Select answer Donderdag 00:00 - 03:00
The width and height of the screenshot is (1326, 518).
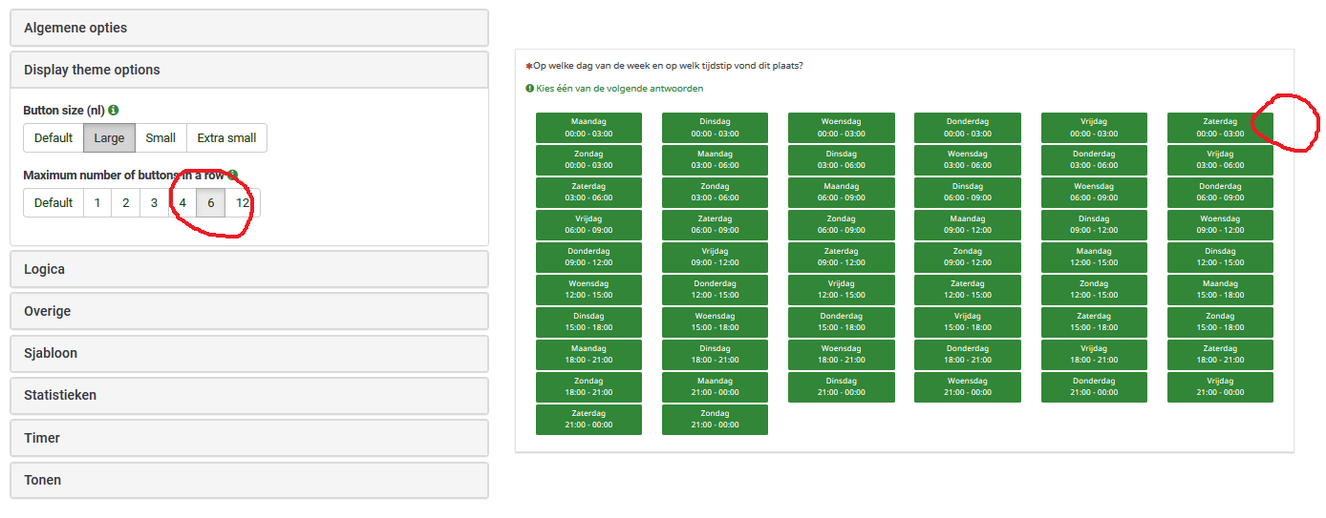(x=968, y=128)
